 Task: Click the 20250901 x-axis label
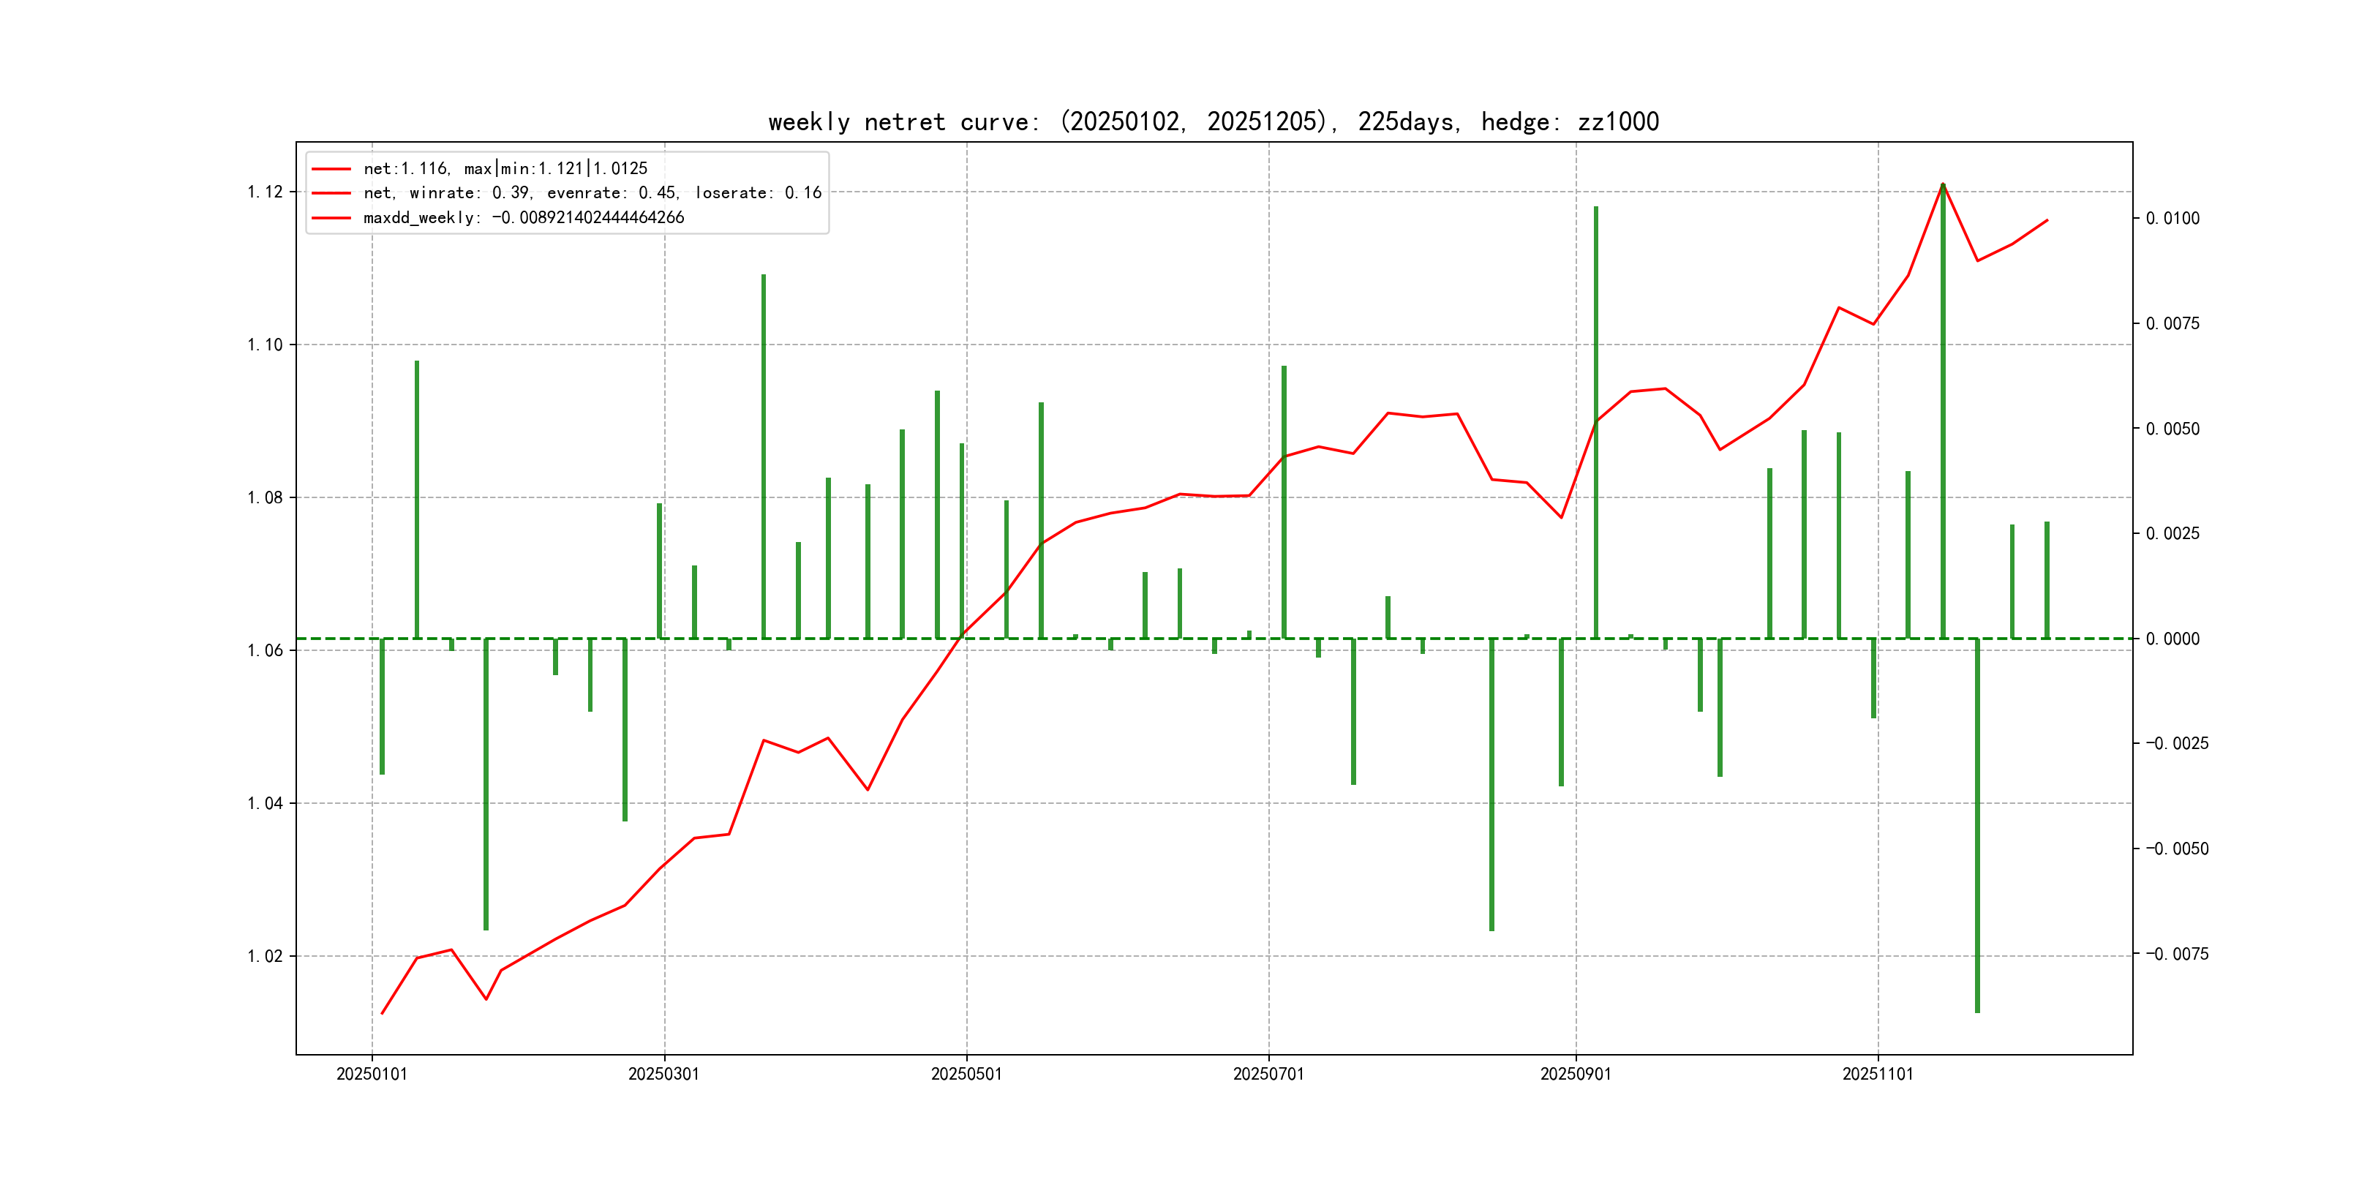[1575, 1074]
